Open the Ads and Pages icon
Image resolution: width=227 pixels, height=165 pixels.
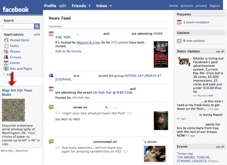coord(6,69)
